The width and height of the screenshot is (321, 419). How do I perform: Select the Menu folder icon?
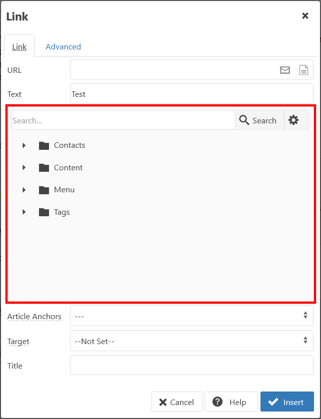pos(44,190)
